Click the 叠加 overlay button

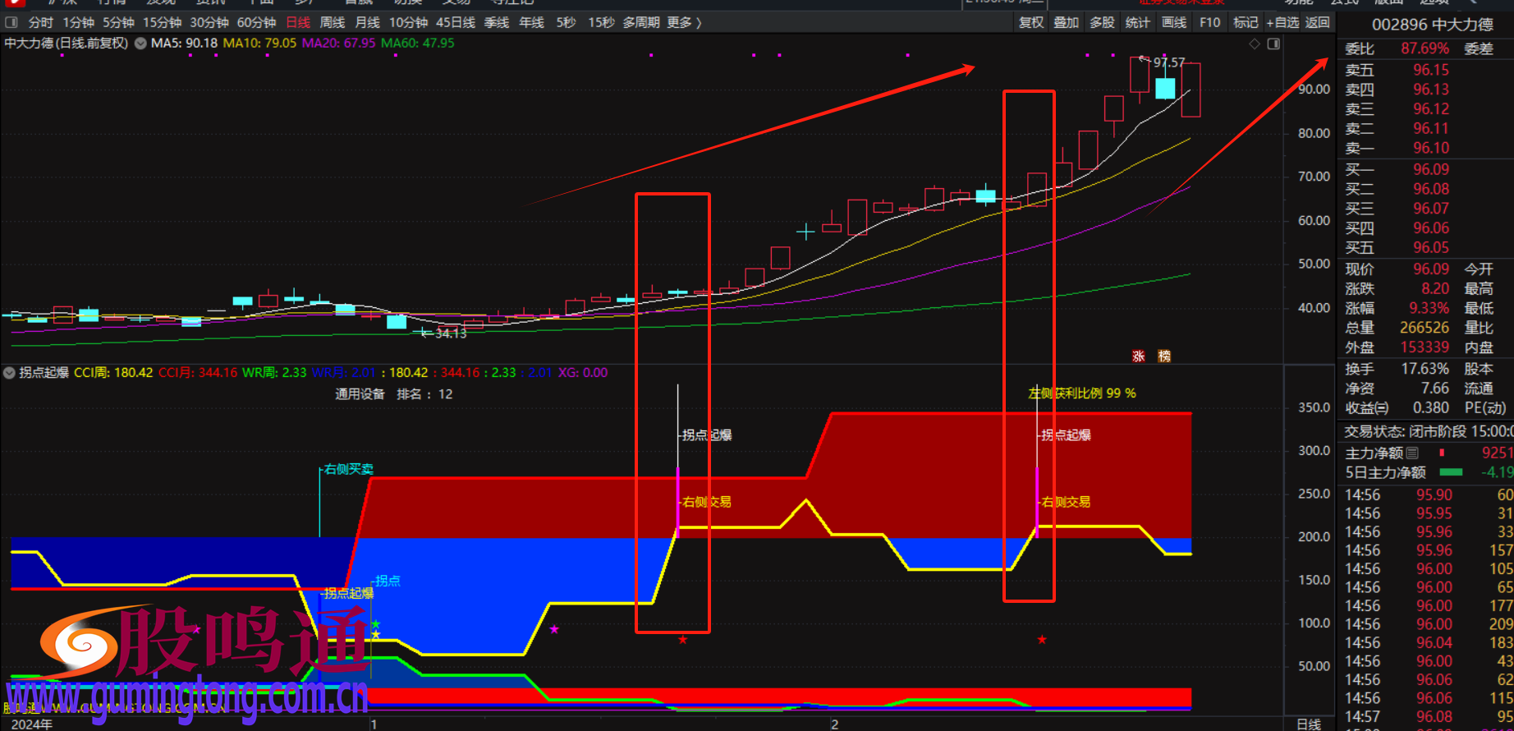(1066, 22)
